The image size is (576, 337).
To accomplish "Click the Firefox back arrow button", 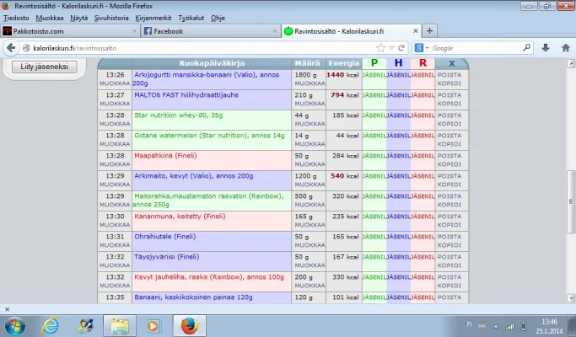I will click(10, 48).
